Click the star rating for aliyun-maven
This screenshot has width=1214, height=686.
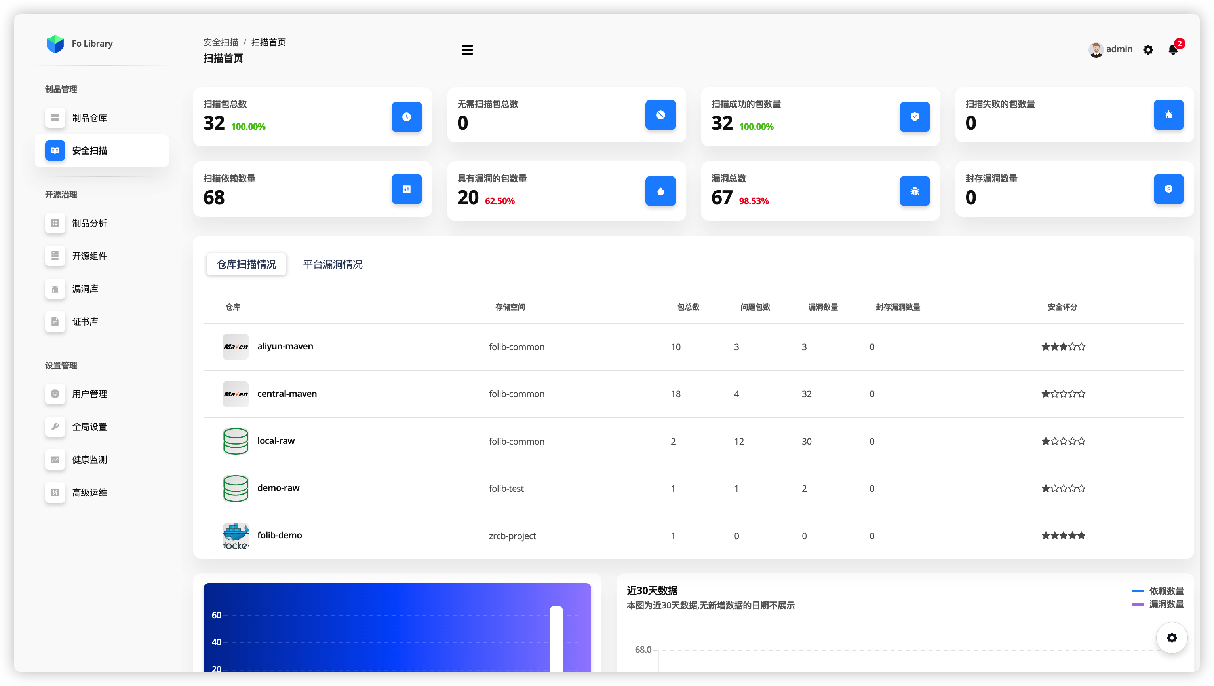click(1063, 347)
